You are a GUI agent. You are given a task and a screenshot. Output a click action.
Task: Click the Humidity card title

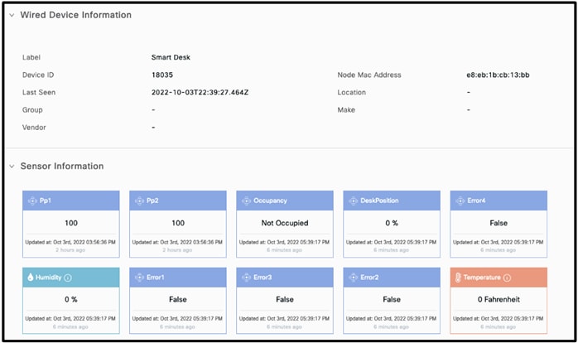[x=48, y=278]
